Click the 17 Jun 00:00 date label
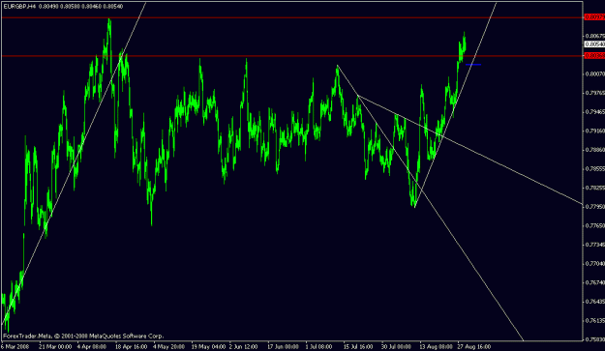605x351 pixels. coord(283,346)
